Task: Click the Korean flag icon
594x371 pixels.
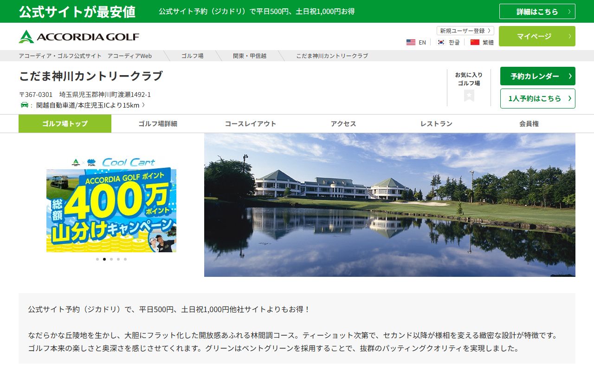Action: click(x=441, y=42)
